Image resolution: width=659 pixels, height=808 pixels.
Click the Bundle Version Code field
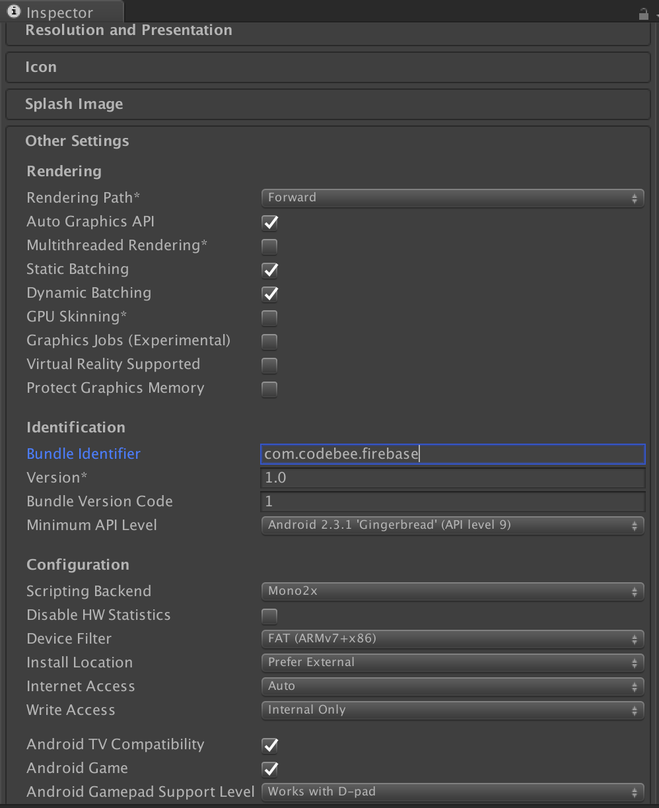(x=452, y=502)
